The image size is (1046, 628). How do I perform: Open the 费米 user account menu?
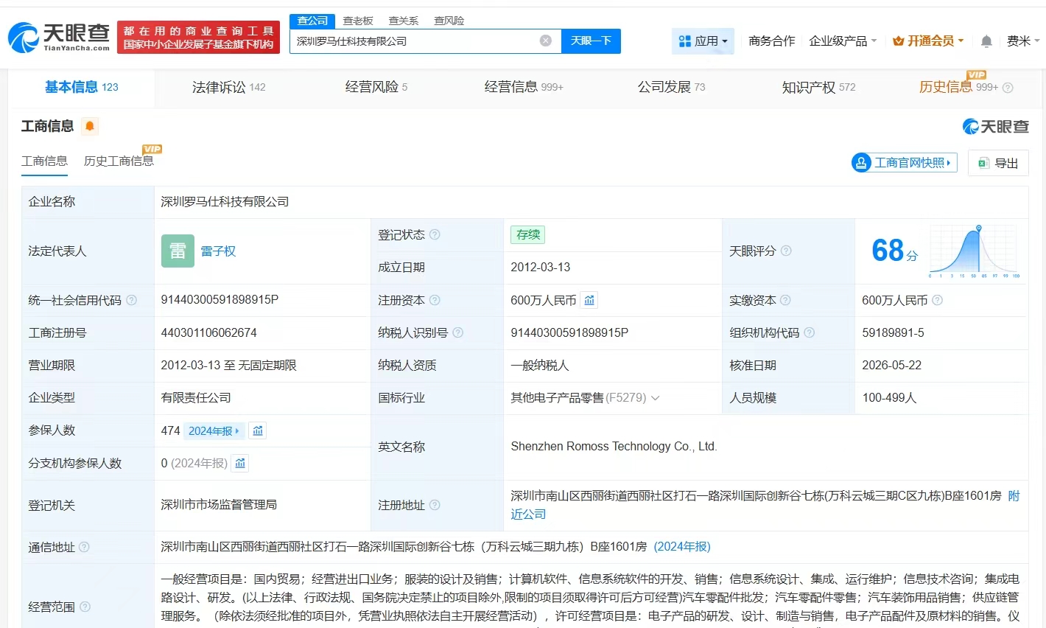[x=1023, y=41]
